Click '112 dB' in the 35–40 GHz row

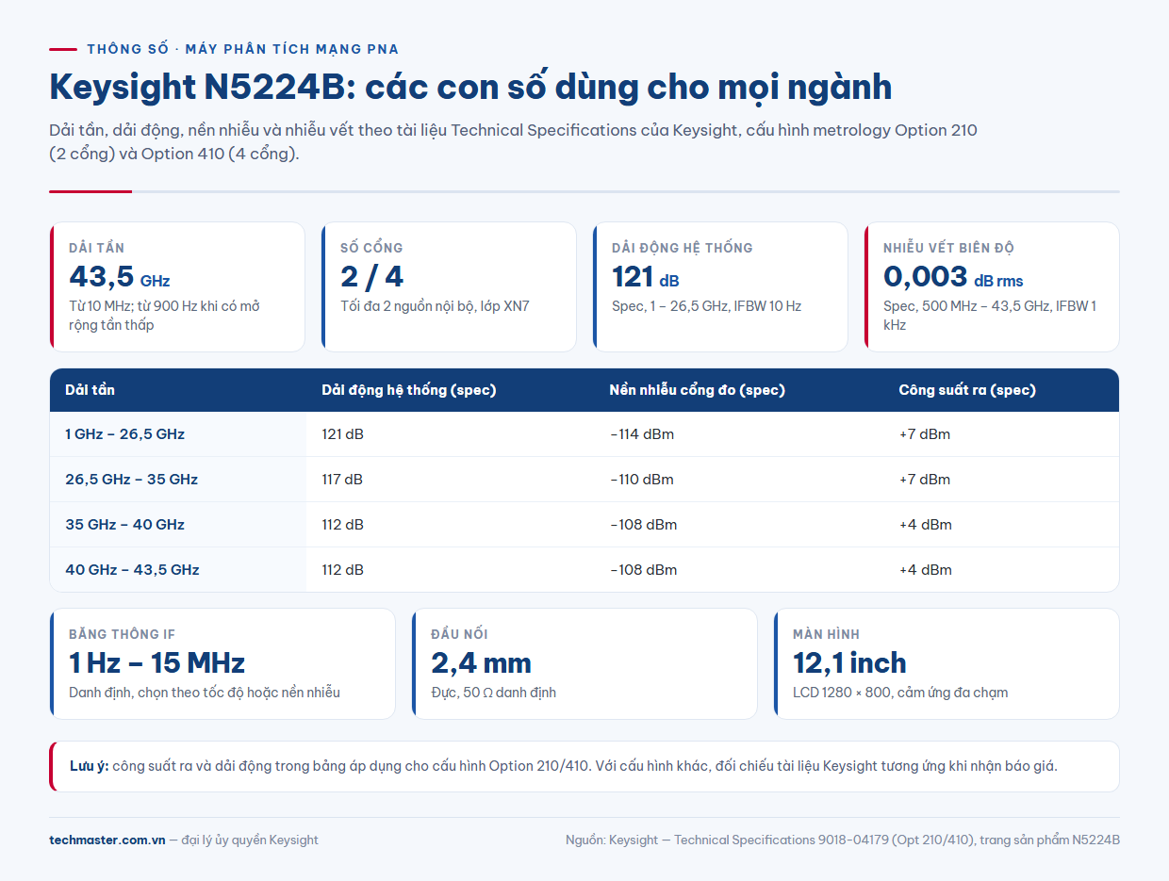click(x=341, y=525)
